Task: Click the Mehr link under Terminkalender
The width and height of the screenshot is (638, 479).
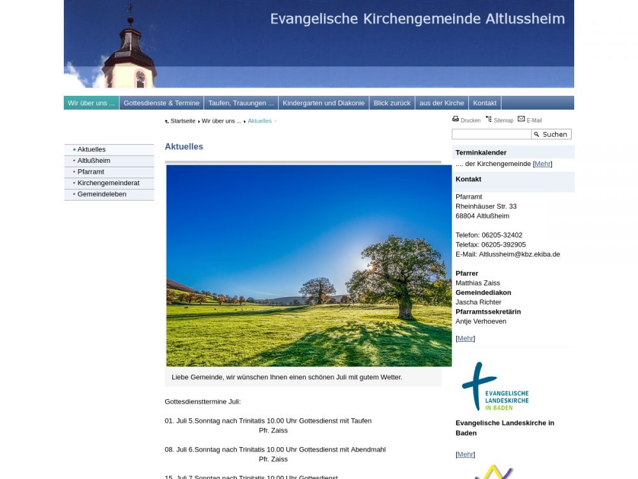Action: click(x=542, y=164)
